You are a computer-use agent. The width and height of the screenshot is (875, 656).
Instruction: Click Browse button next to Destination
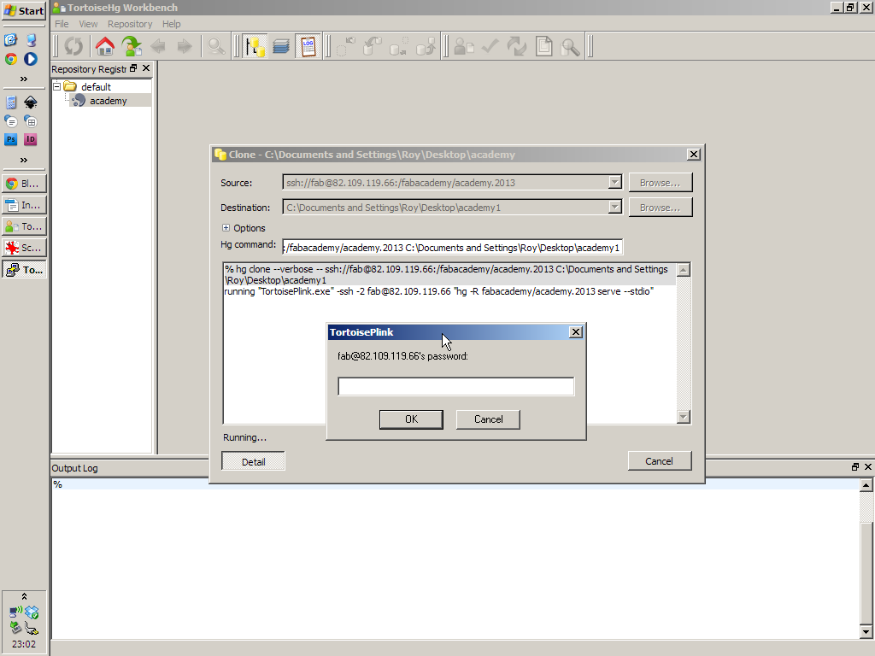[661, 207]
